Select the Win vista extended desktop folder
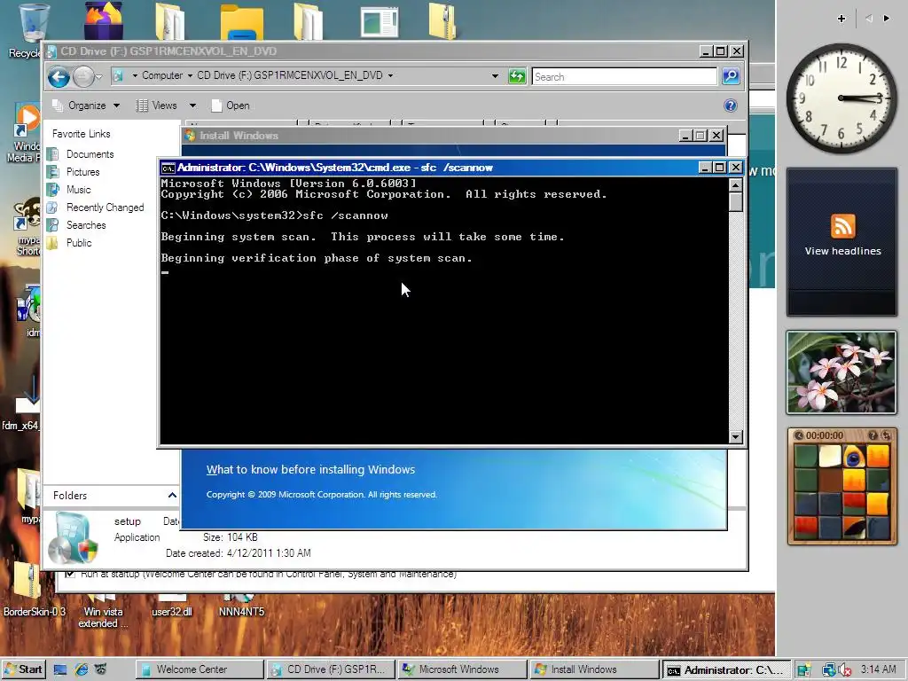Screen dimensions: 908x681 (x=103, y=612)
